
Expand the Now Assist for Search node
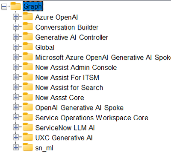(x=16, y=87)
